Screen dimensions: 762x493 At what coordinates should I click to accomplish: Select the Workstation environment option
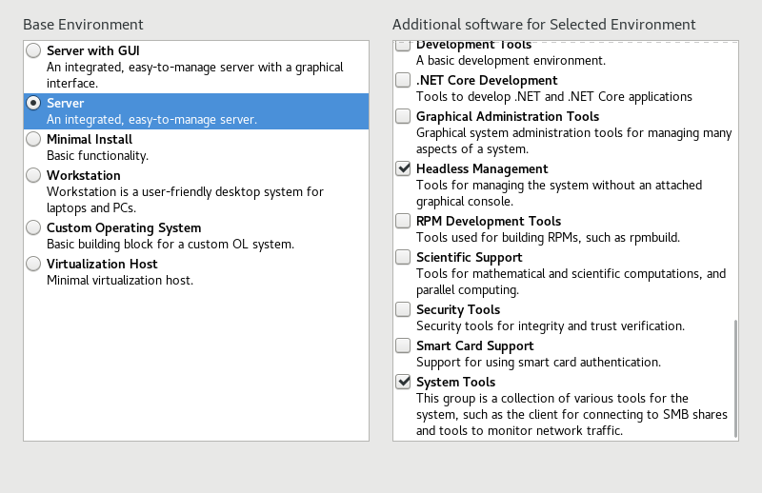[x=33, y=175]
